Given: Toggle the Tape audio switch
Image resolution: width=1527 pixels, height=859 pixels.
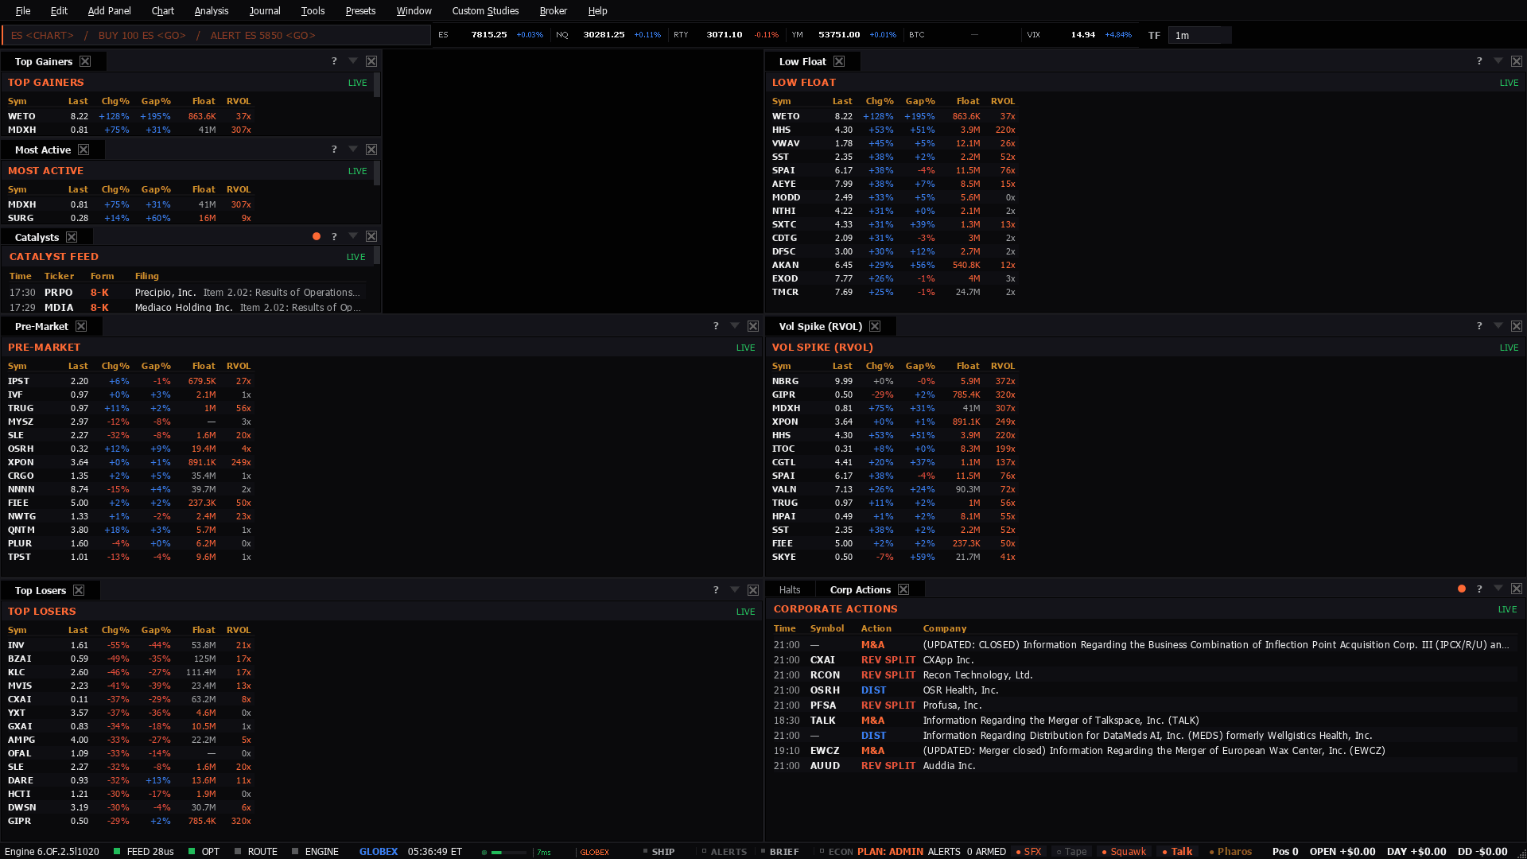Looking at the screenshot, I should pyautogui.click(x=1071, y=851).
